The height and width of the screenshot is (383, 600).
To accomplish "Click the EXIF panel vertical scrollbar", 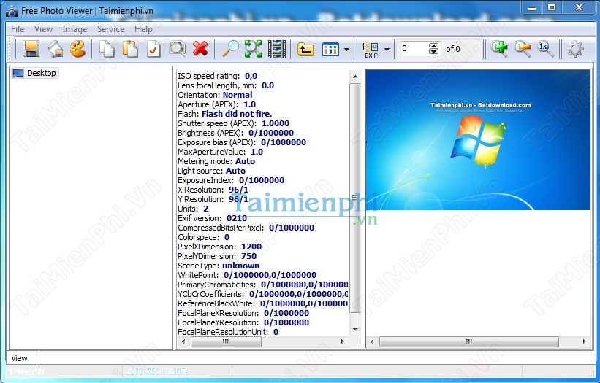I will coord(355,197).
